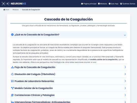The height and width of the screenshot is (103, 137).
Task: Click the chevron-down of ¿Qué es la Cascada
Action: pos(125,35)
